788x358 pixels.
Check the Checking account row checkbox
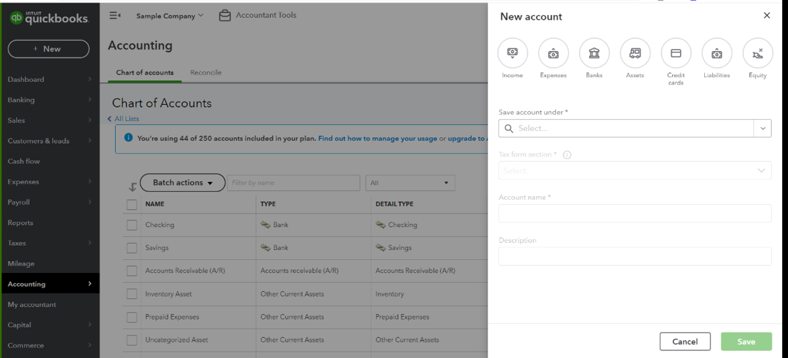click(x=132, y=224)
